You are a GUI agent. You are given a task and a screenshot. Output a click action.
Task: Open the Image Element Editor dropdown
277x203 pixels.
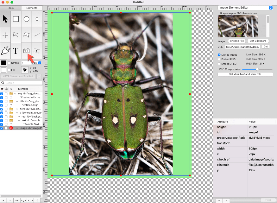point(245,8)
